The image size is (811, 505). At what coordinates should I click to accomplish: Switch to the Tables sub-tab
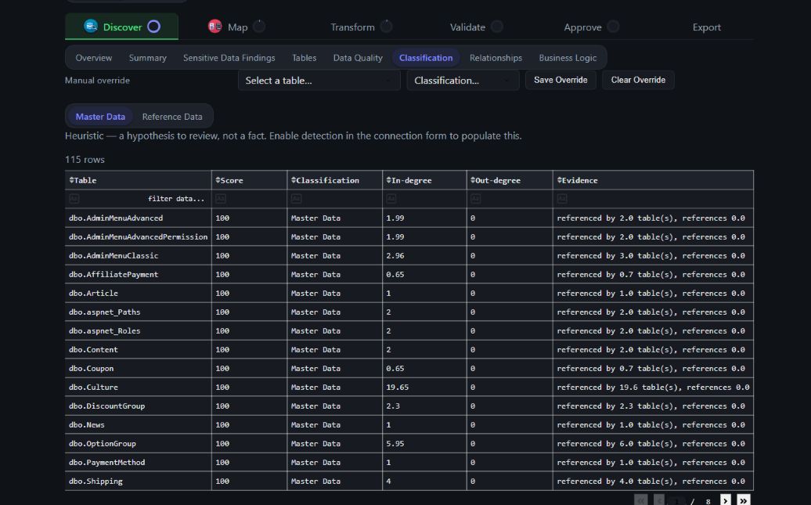coord(304,58)
